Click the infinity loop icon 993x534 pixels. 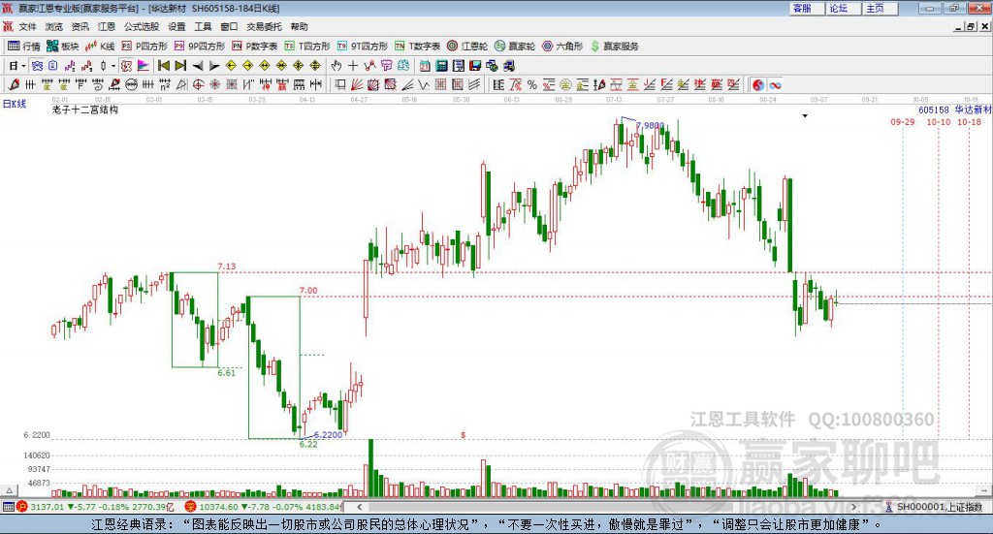[x=775, y=84]
